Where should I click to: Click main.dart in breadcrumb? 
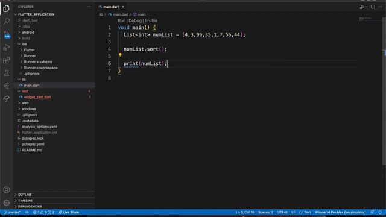click(x=121, y=14)
